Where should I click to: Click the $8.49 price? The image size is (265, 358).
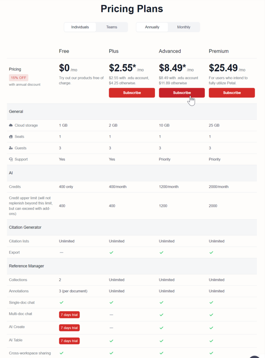172,68
